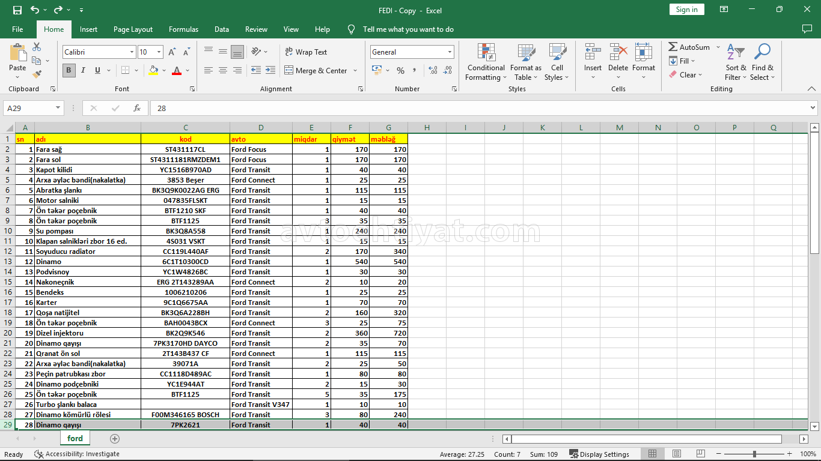Image resolution: width=821 pixels, height=461 pixels.
Task: Open Format as Table gallery
Action: (526, 62)
